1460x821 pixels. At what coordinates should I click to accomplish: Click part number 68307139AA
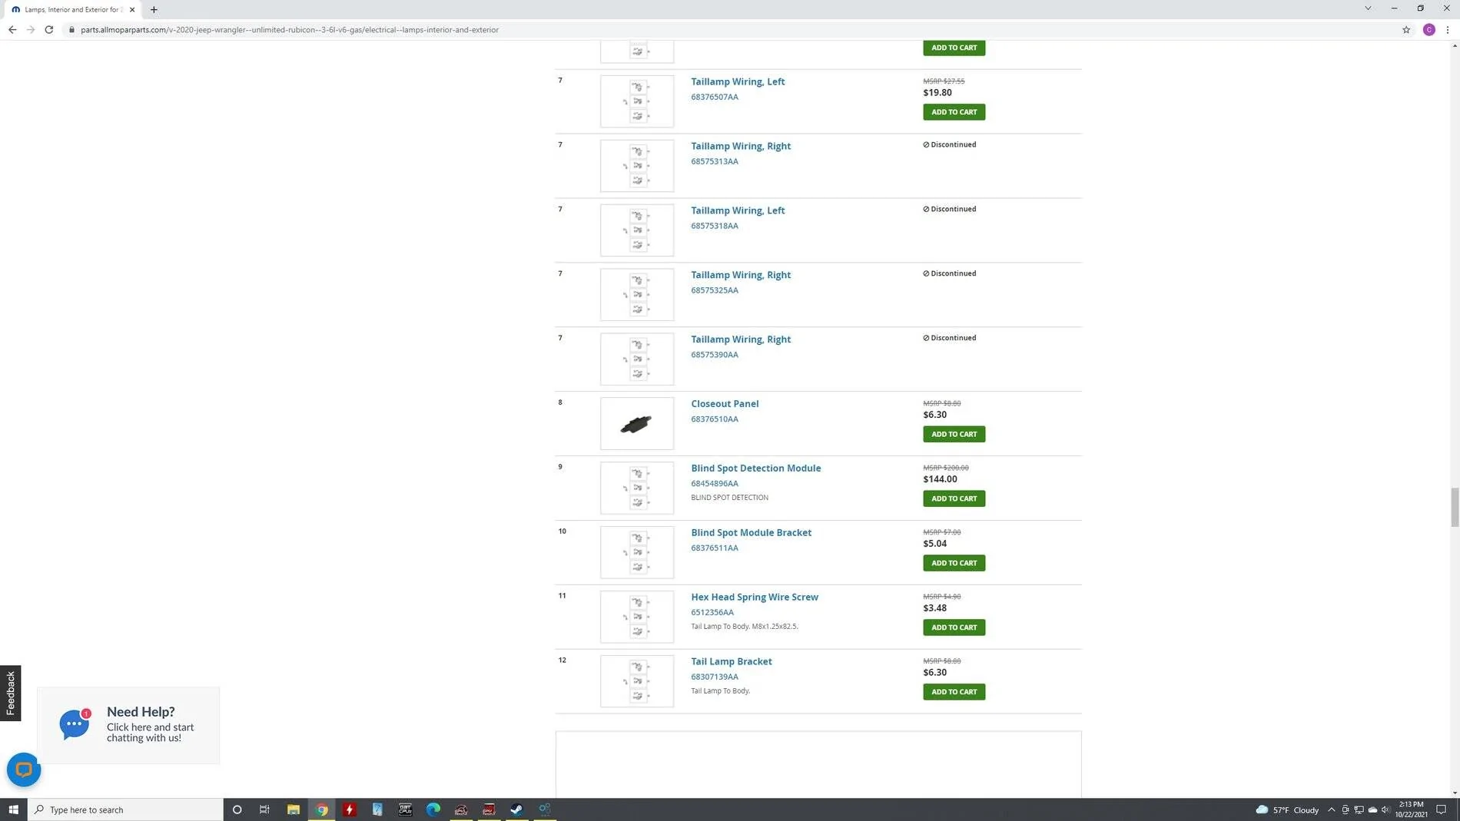(715, 677)
